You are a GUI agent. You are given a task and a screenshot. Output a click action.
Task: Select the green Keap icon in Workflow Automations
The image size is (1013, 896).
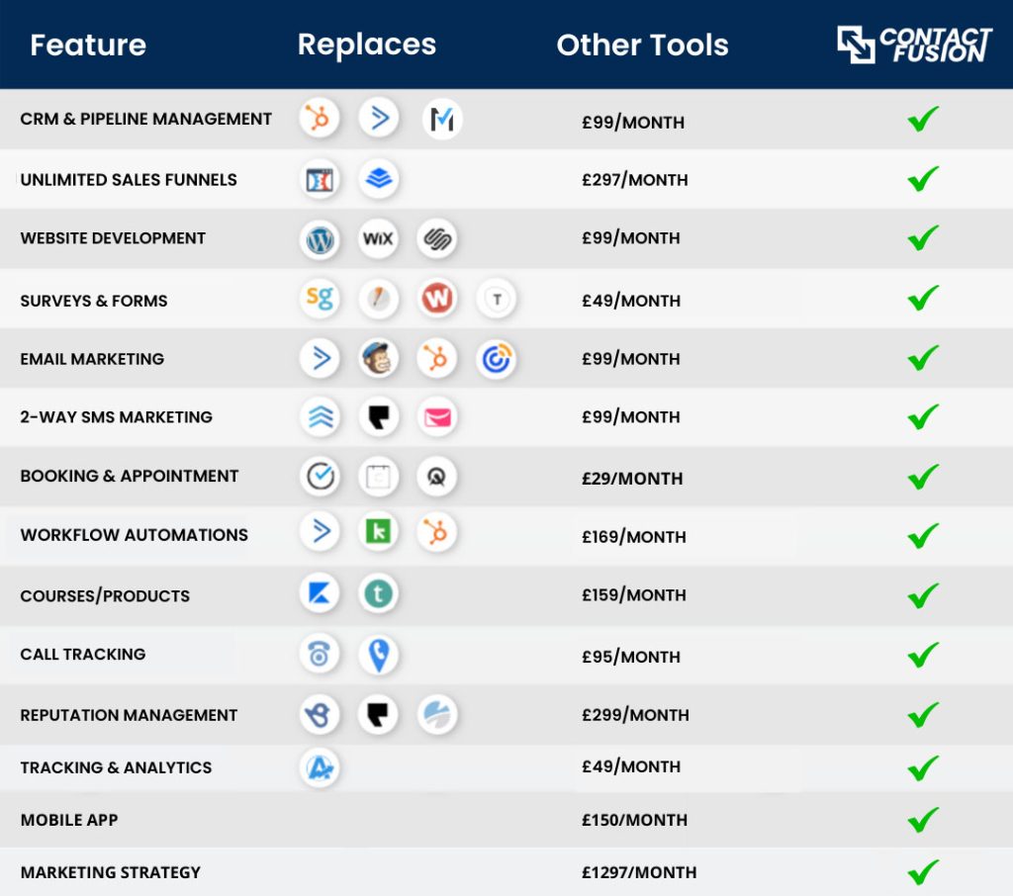(378, 533)
